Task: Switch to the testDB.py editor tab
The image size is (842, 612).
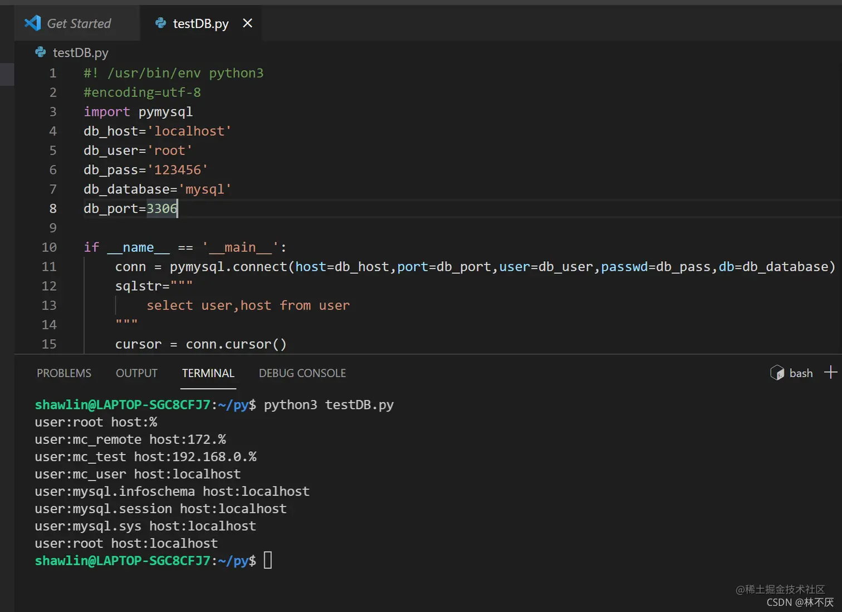Action: (200, 23)
